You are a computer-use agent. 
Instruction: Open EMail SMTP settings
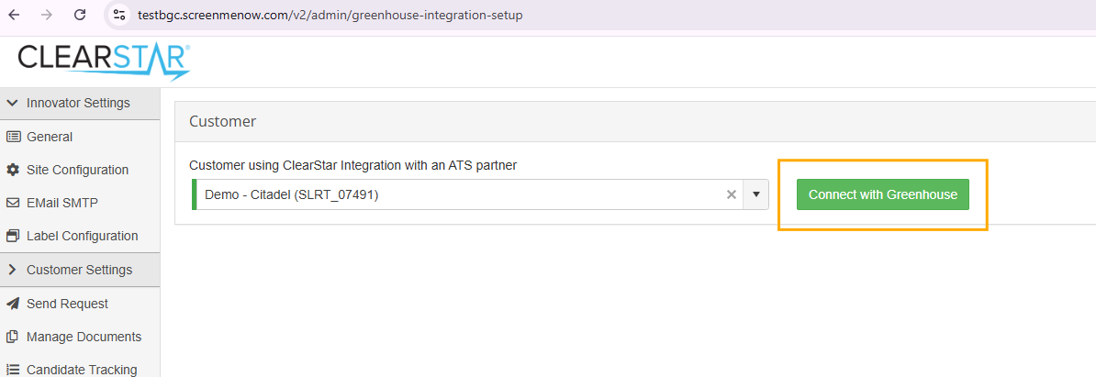[x=62, y=203]
